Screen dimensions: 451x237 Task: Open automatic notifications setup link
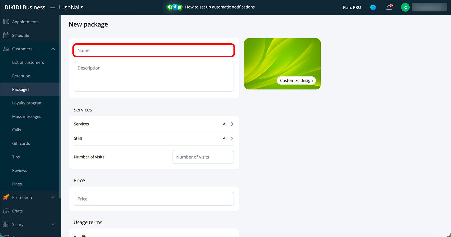pyautogui.click(x=220, y=7)
